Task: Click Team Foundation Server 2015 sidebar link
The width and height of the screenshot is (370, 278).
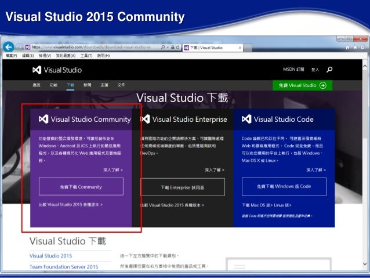Action: coord(64,266)
